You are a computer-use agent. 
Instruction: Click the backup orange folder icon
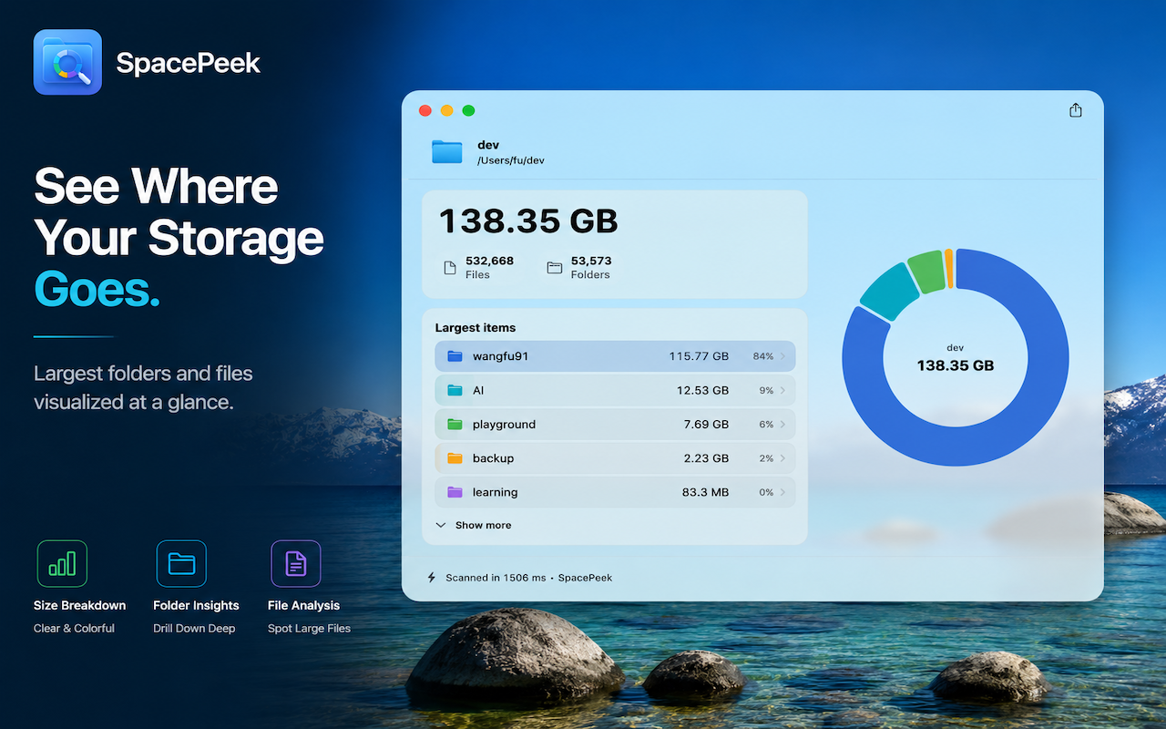(455, 458)
